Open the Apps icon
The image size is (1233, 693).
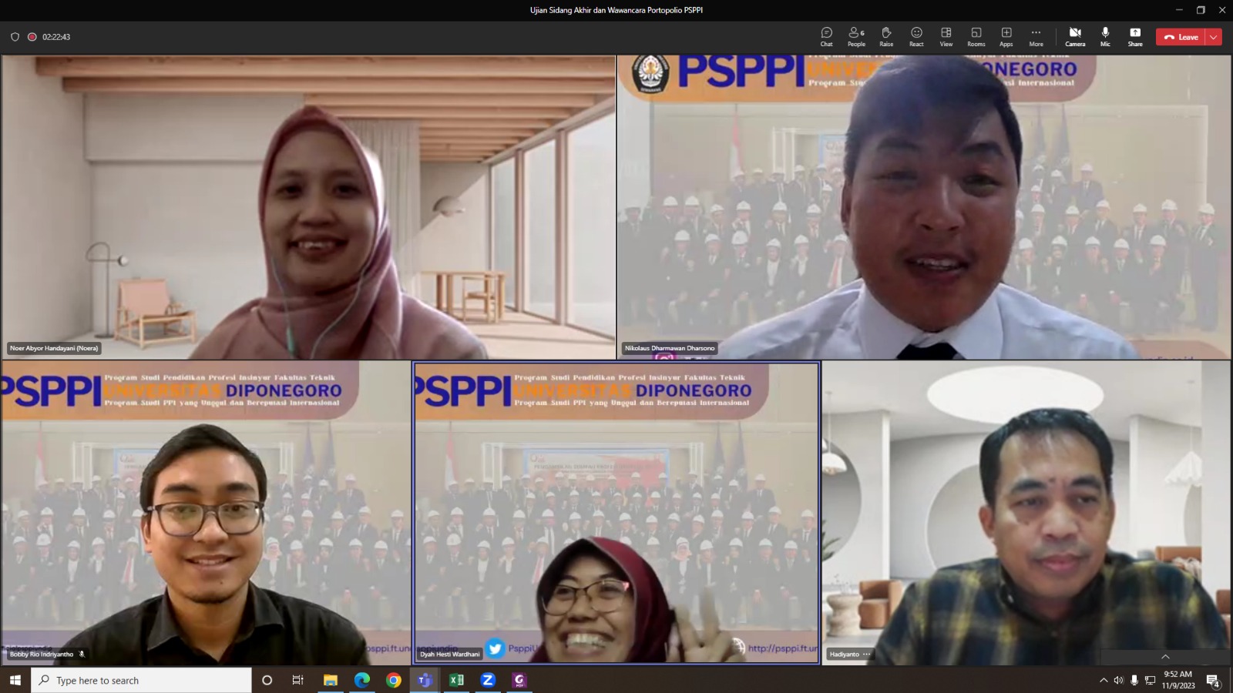1006,36
